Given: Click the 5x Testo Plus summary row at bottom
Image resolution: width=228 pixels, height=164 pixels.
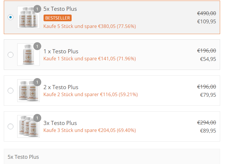Looking at the screenshot, I should [112, 157].
